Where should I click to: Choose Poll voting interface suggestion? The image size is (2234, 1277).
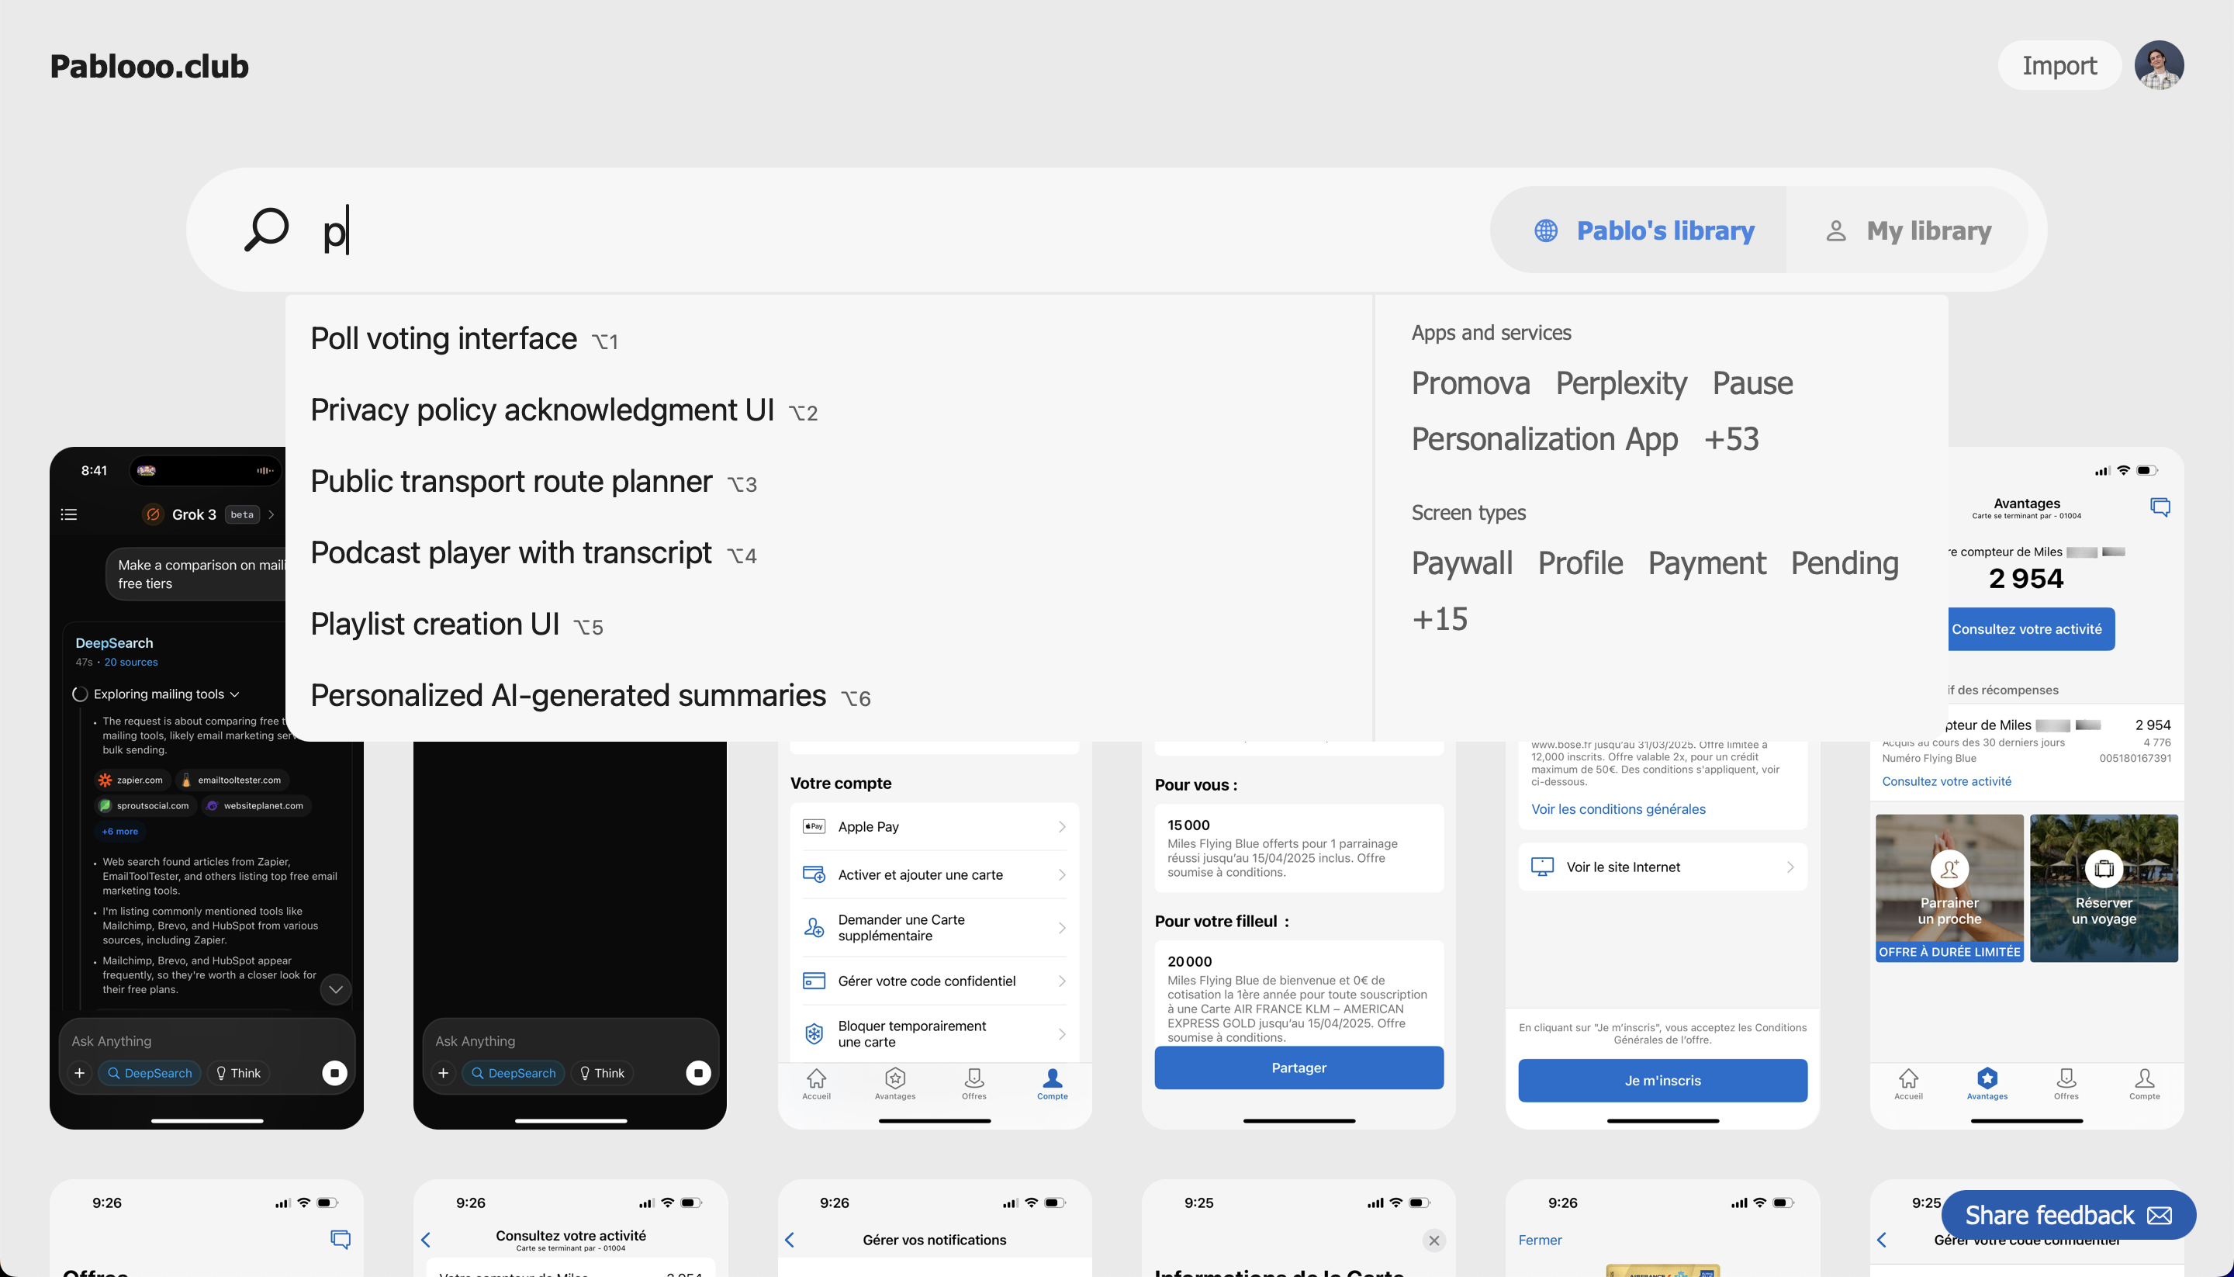pos(464,338)
